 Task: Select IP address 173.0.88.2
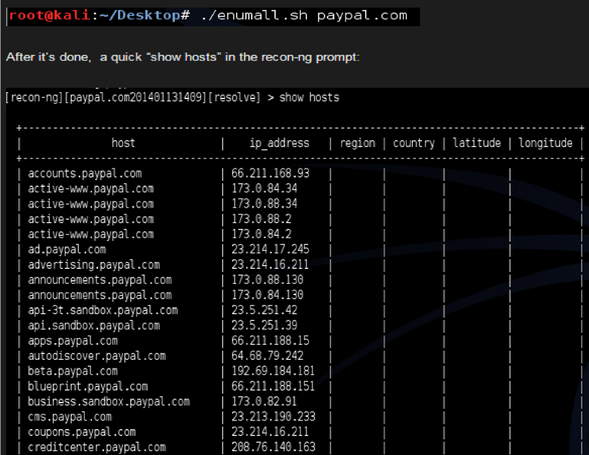(261, 218)
